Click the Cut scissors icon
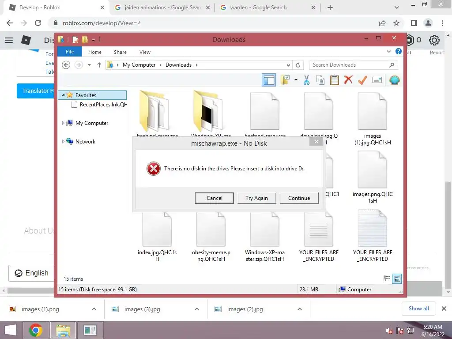This screenshot has width=452, height=339. pos(306,80)
